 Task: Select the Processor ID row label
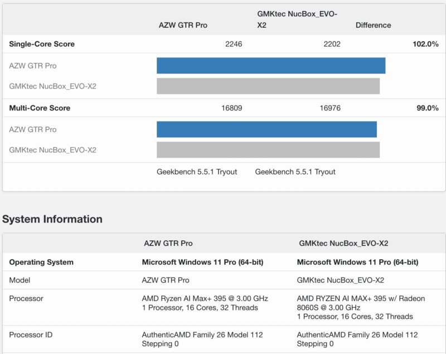pos(31,335)
